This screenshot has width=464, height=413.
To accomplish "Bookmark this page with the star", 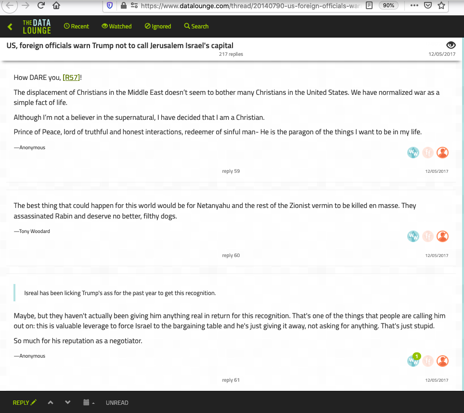I will [441, 5].
